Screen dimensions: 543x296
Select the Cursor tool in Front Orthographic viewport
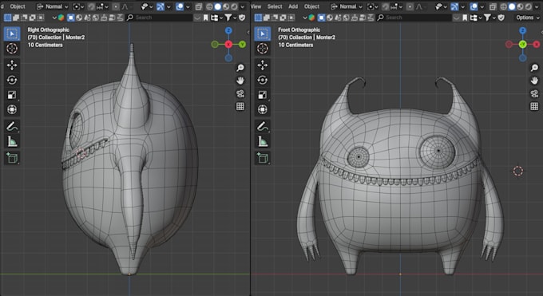(x=263, y=49)
